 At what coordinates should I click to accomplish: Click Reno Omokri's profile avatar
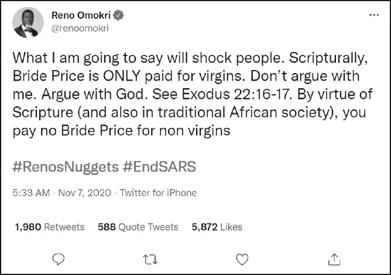click(28, 23)
